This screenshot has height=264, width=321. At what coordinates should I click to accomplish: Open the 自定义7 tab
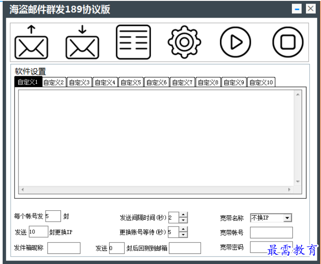182,82
